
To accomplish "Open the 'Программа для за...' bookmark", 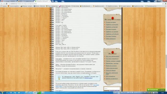I will (x=151, y=6).
